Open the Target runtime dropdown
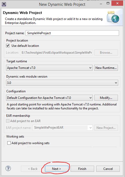 coord(49,68)
